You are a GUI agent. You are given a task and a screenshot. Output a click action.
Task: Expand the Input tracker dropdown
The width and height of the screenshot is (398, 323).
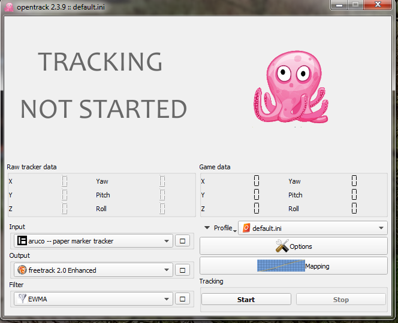(x=167, y=241)
